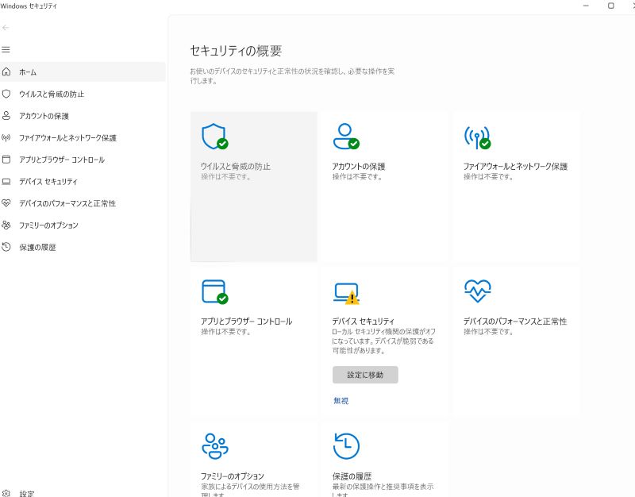Viewport: 635px width, 497px height.
Task: Click the laptop icon with warning triangle
Action: [346, 294]
